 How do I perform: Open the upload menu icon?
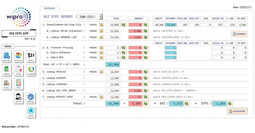click(x=7, y=70)
